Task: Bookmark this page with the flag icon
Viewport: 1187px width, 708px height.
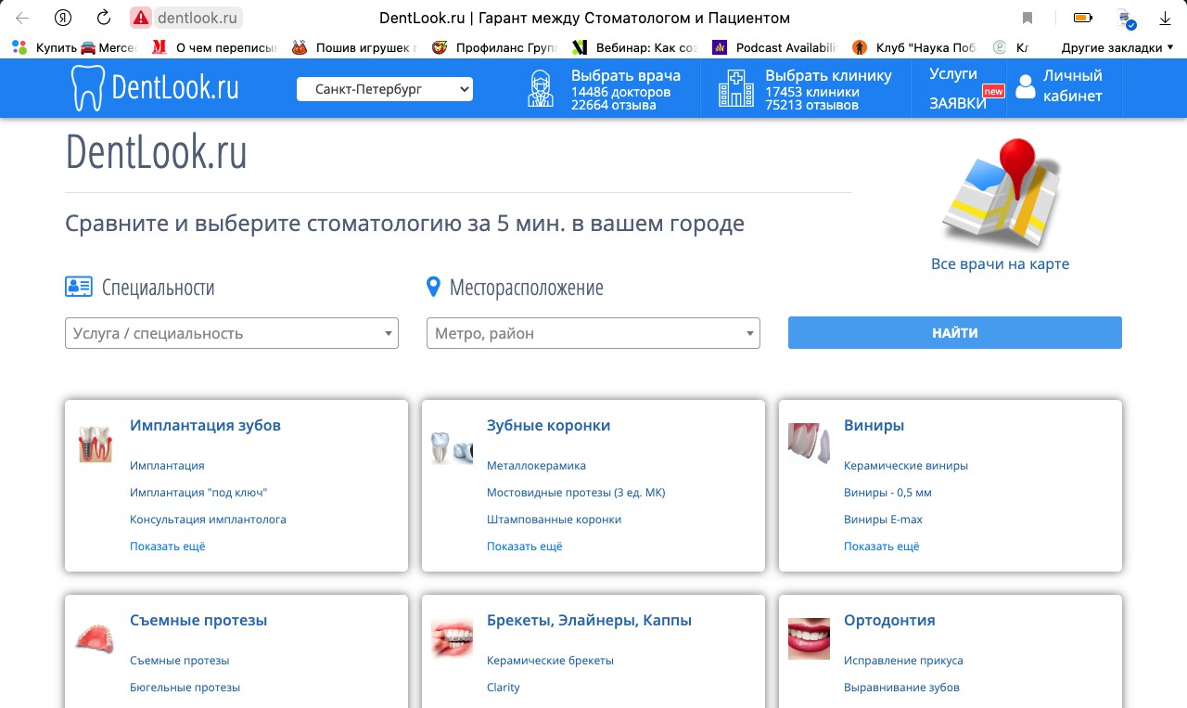Action: (1027, 18)
